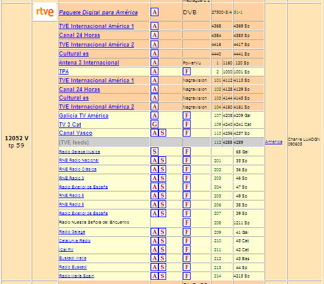This screenshot has height=284, width=324.
Task: Open the Catalunya Radio link
Action: 75,240
